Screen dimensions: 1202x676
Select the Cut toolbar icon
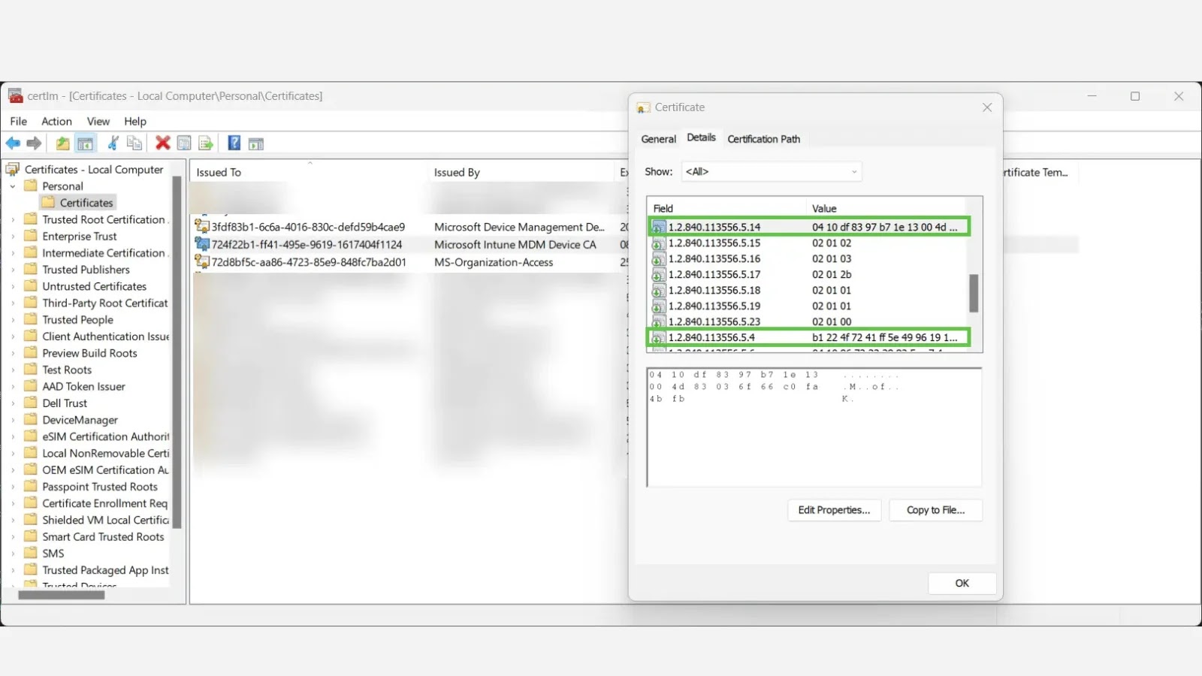tap(111, 143)
